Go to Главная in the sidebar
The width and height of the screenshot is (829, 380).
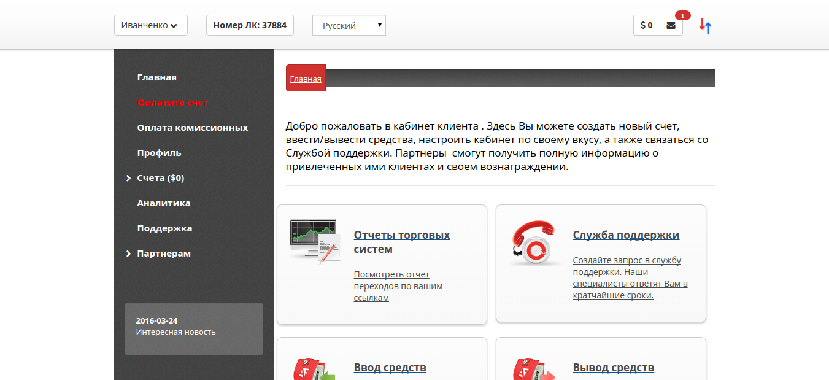[x=157, y=77]
